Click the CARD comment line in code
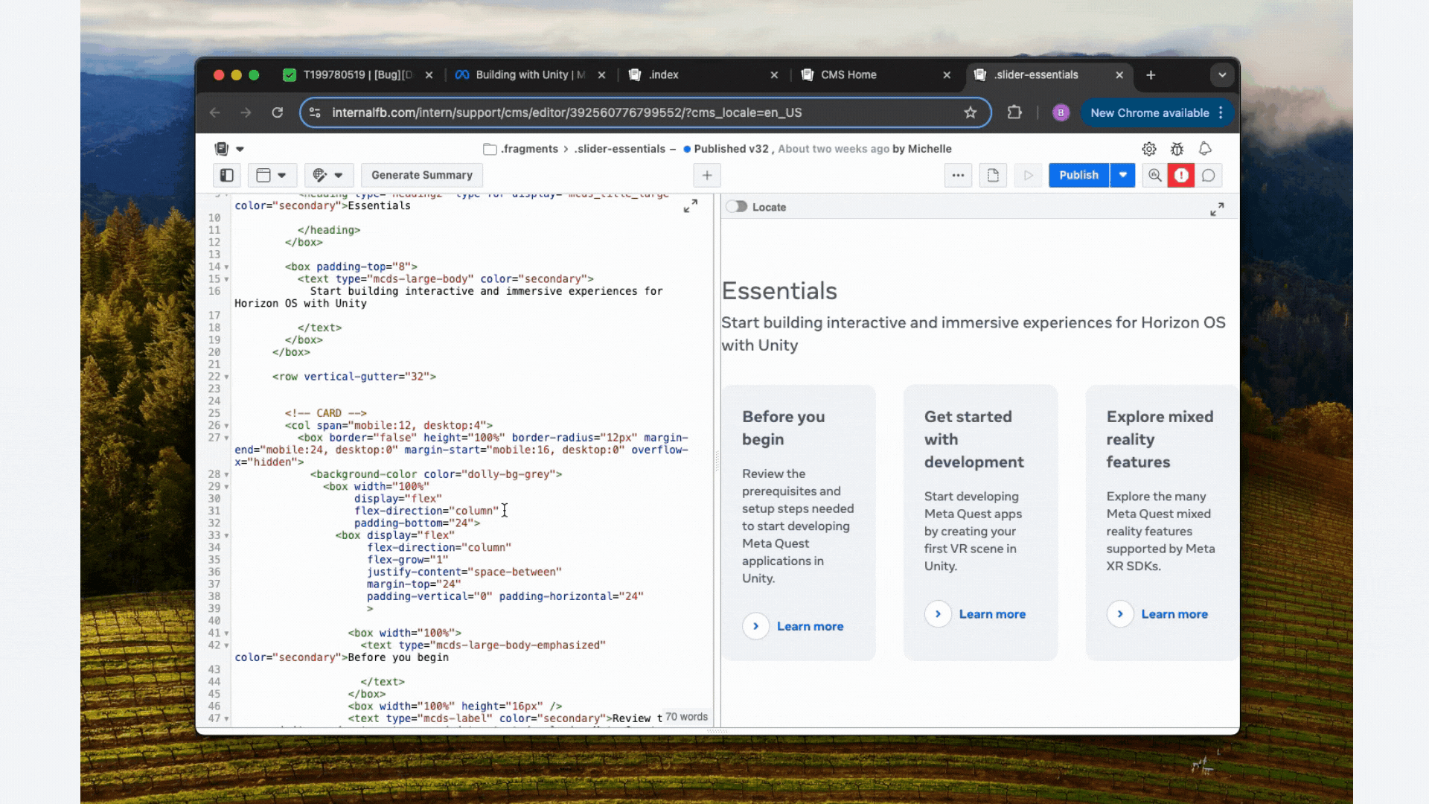This screenshot has height=804, width=1429. (x=326, y=413)
